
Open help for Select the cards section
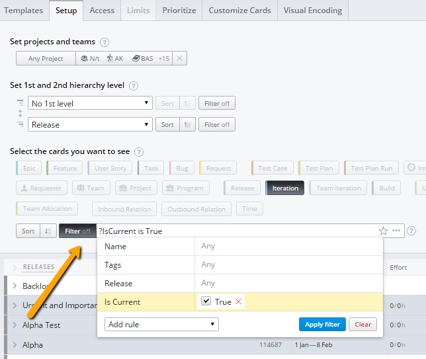(139, 152)
